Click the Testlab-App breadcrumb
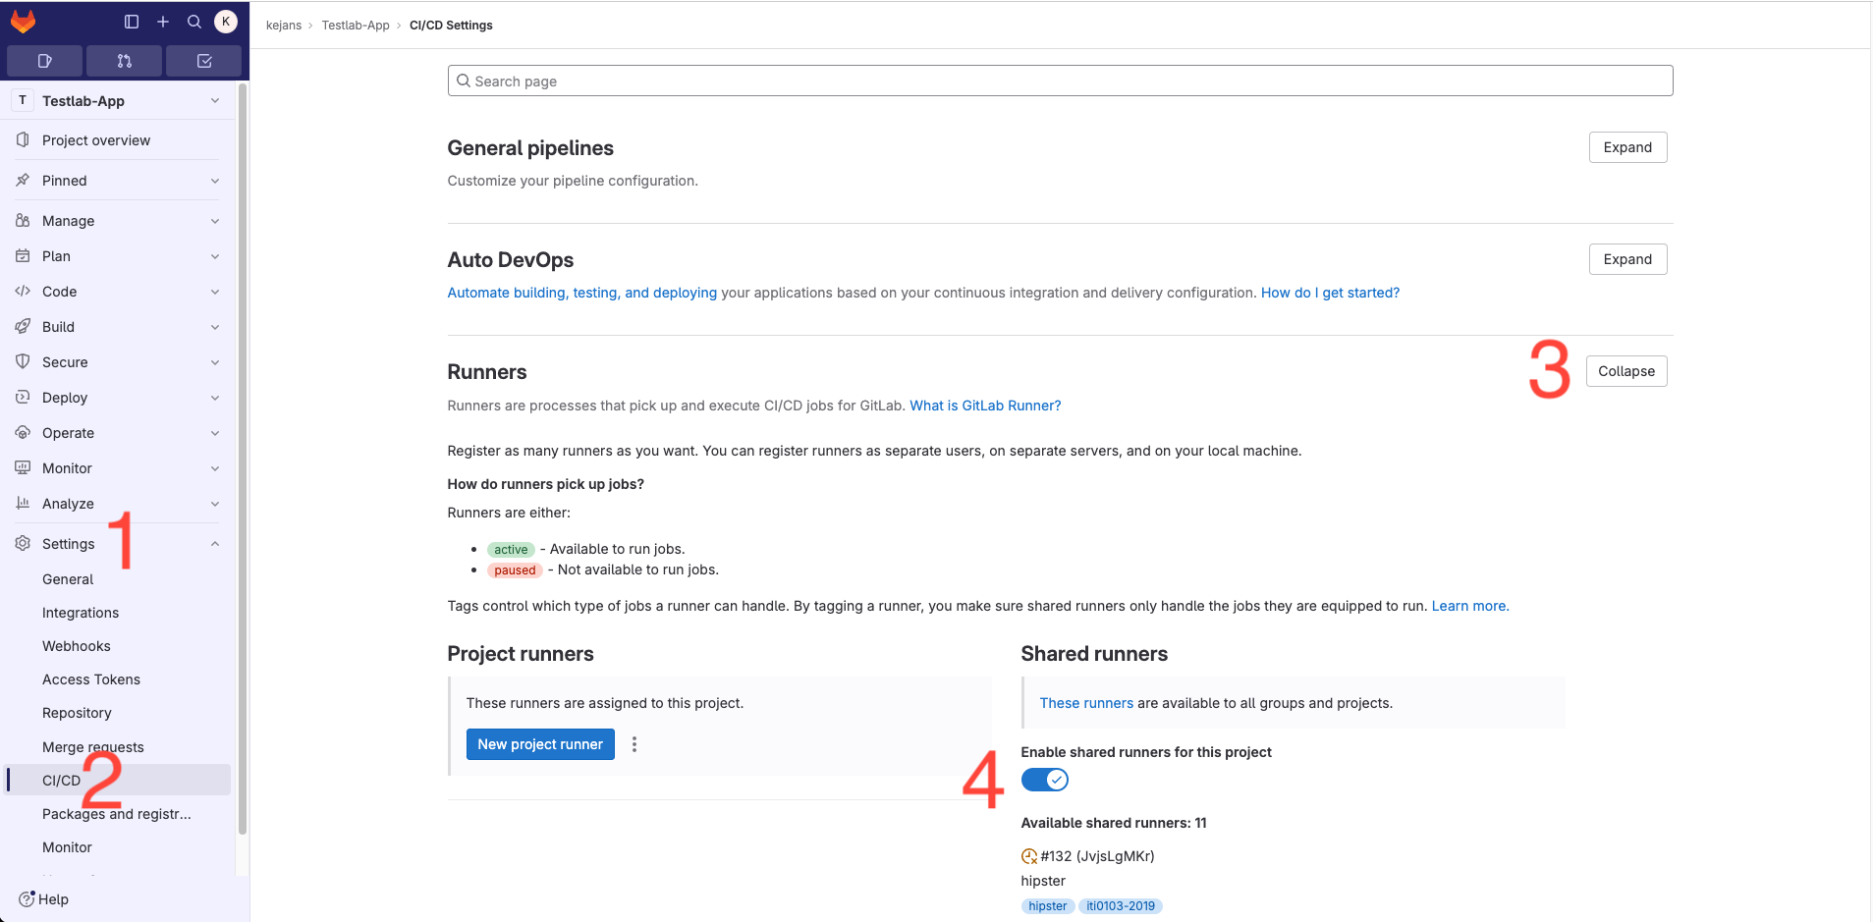The height and width of the screenshot is (922, 1873). tap(356, 26)
